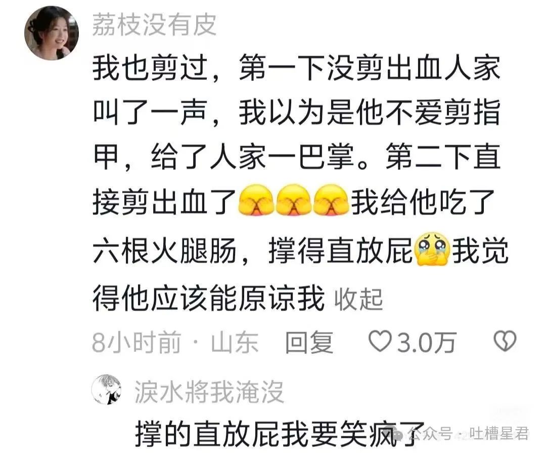Click the 3.0万 like count

click(426, 342)
